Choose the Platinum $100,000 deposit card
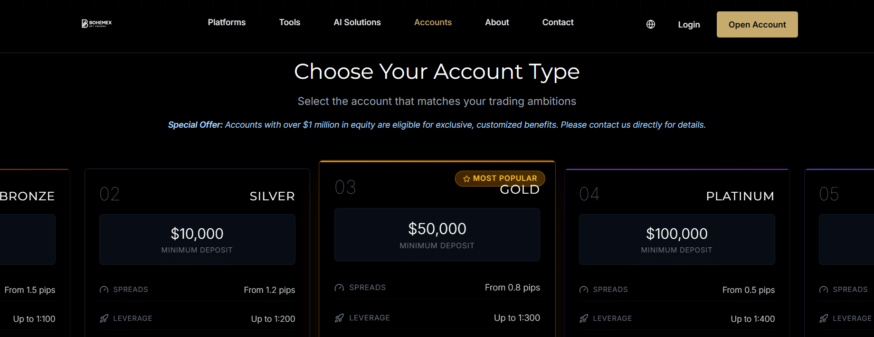Image resolution: width=874 pixels, height=337 pixels. 677,239
